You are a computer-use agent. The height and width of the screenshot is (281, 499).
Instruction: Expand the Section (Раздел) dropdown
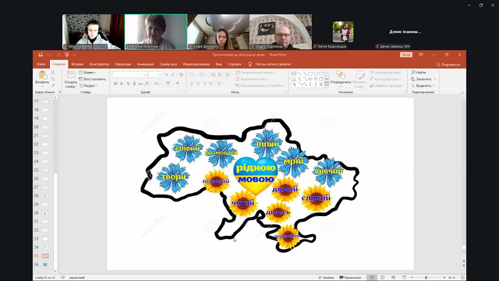tap(89, 86)
